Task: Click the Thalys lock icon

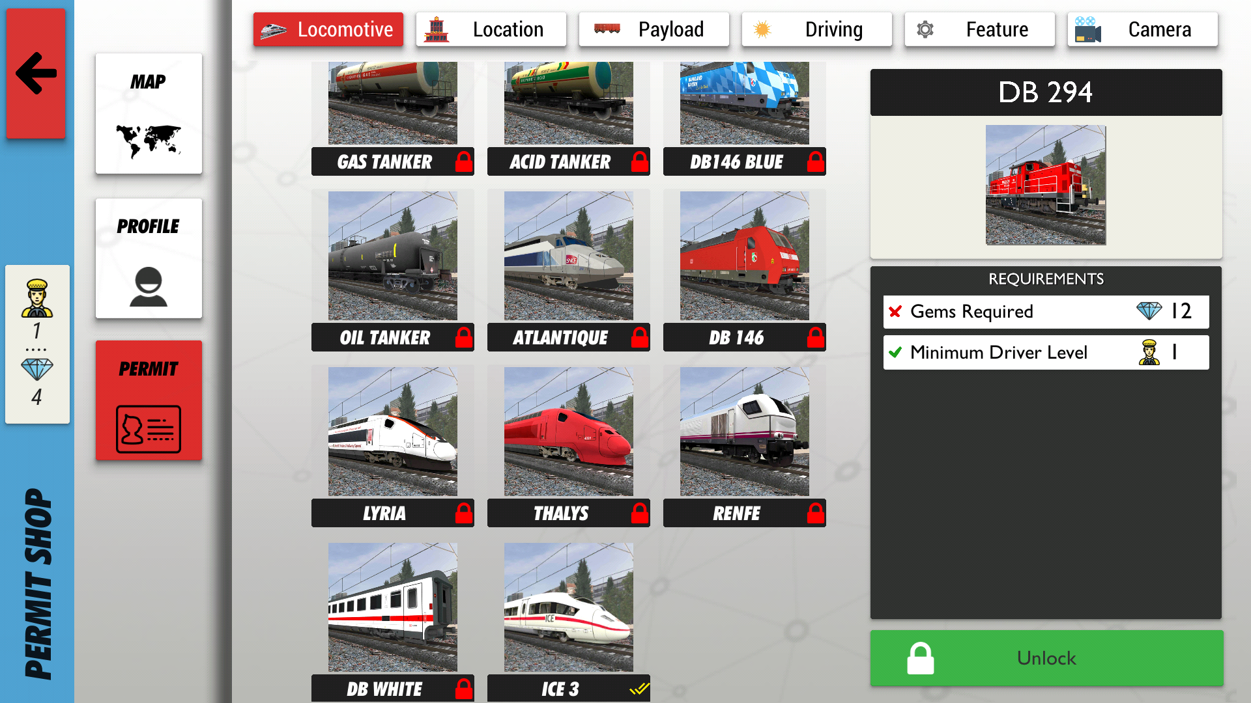Action: point(640,512)
